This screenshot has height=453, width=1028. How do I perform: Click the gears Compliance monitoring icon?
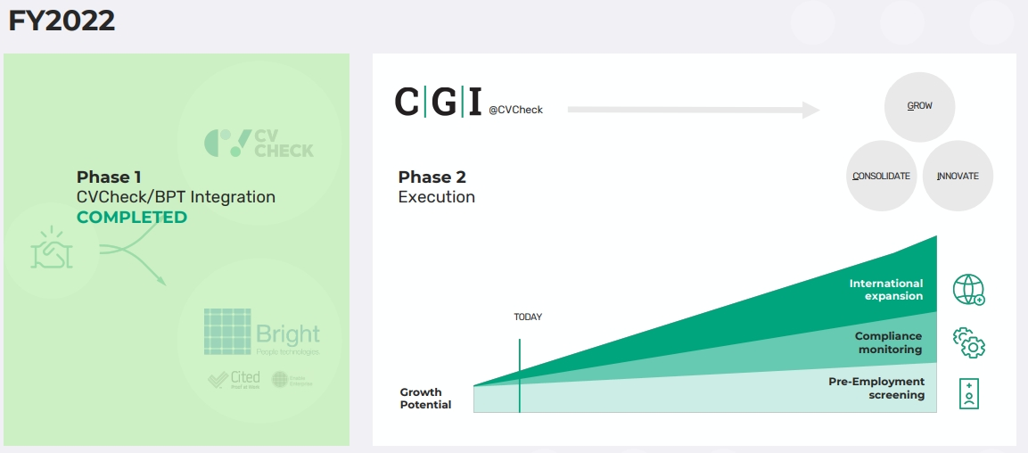click(x=968, y=342)
